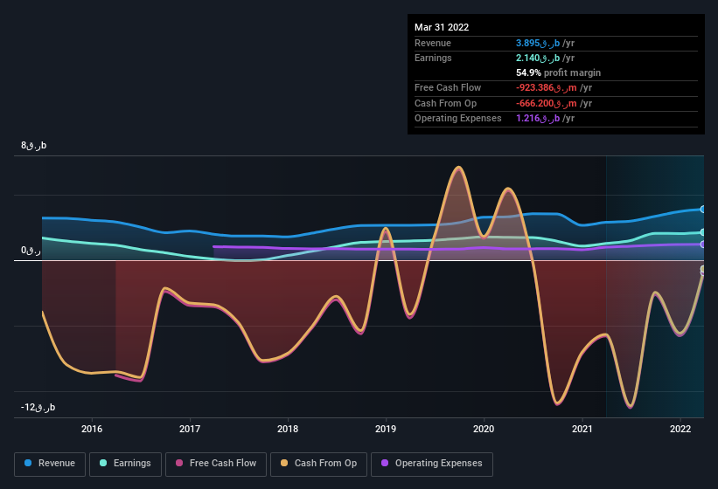Select the 2019 x-axis label
Screen dimensions: 718x489
click(387, 429)
